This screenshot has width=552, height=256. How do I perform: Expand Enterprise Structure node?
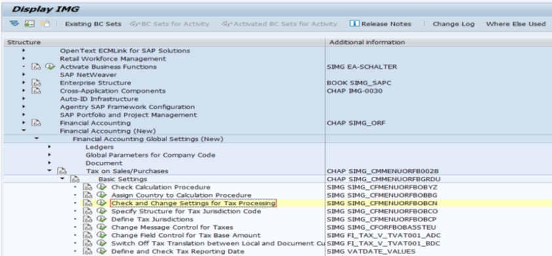click(x=24, y=82)
